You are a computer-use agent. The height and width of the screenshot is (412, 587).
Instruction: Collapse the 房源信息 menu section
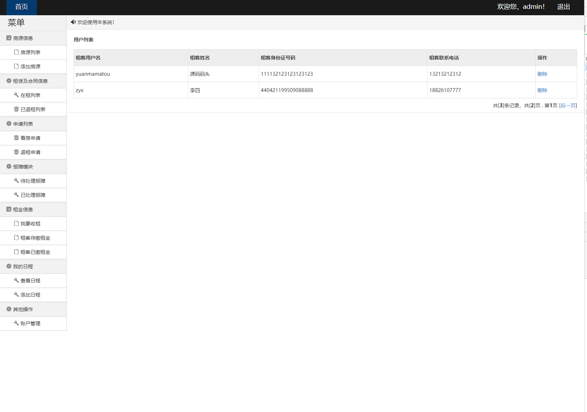point(33,38)
